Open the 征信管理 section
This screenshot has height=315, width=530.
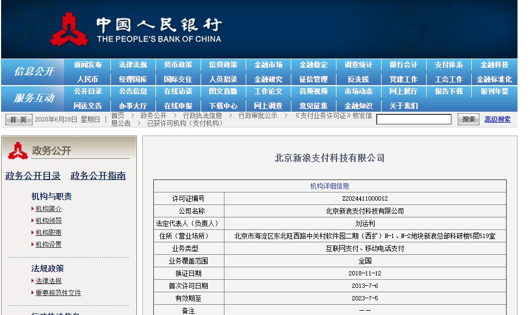tap(313, 79)
